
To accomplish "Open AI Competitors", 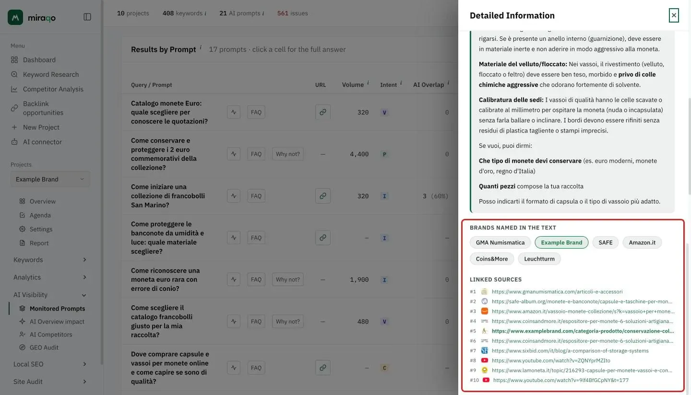I will (x=51, y=335).
